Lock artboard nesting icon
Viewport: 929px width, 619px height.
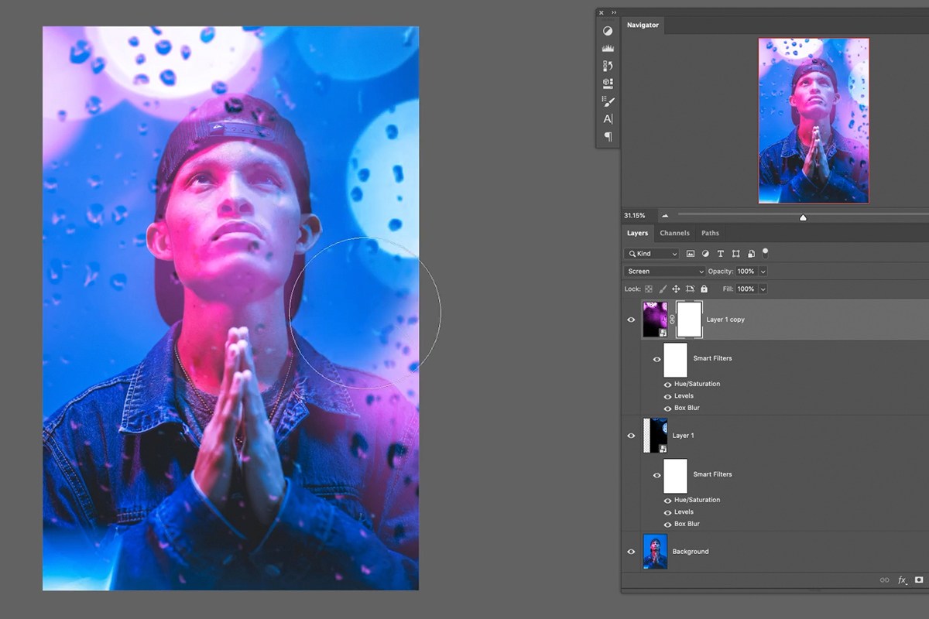(x=690, y=289)
